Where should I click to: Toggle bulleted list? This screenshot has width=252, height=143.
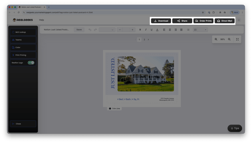pos(188,30)
